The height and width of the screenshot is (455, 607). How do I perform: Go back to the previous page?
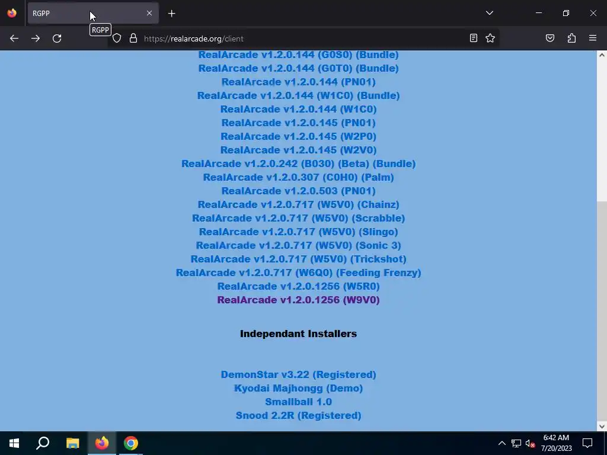pos(14,39)
